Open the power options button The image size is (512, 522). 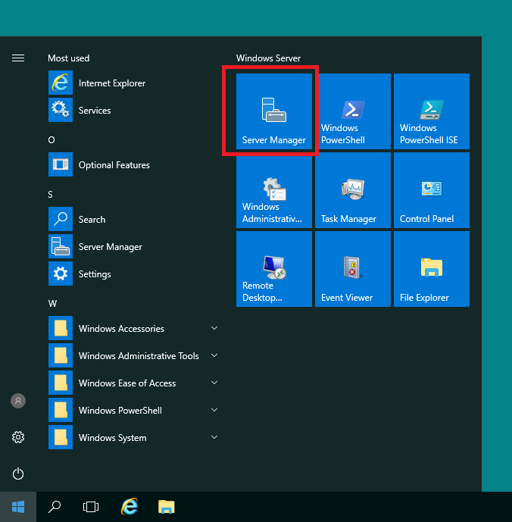click(18, 474)
